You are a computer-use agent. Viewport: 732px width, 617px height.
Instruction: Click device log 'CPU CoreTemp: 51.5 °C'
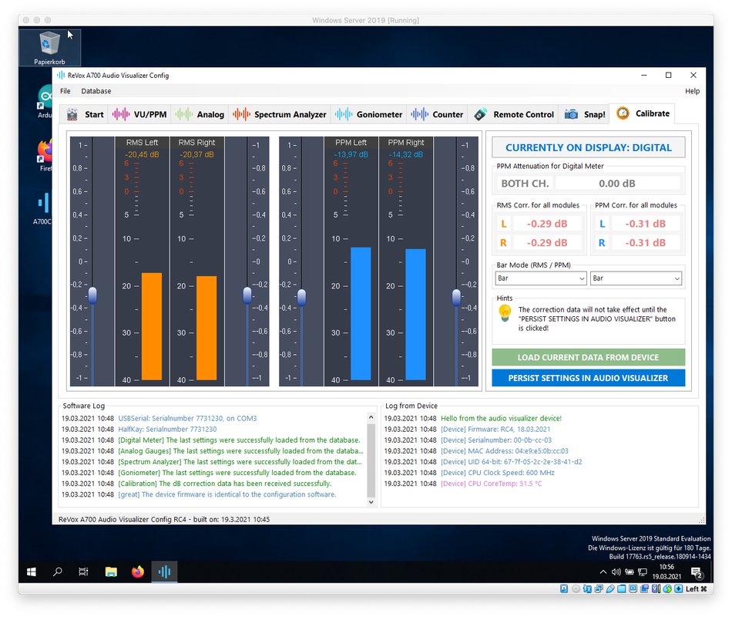pos(492,484)
